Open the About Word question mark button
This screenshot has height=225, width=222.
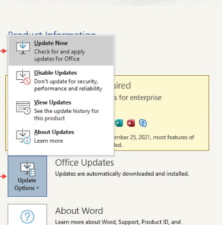pos(27,214)
